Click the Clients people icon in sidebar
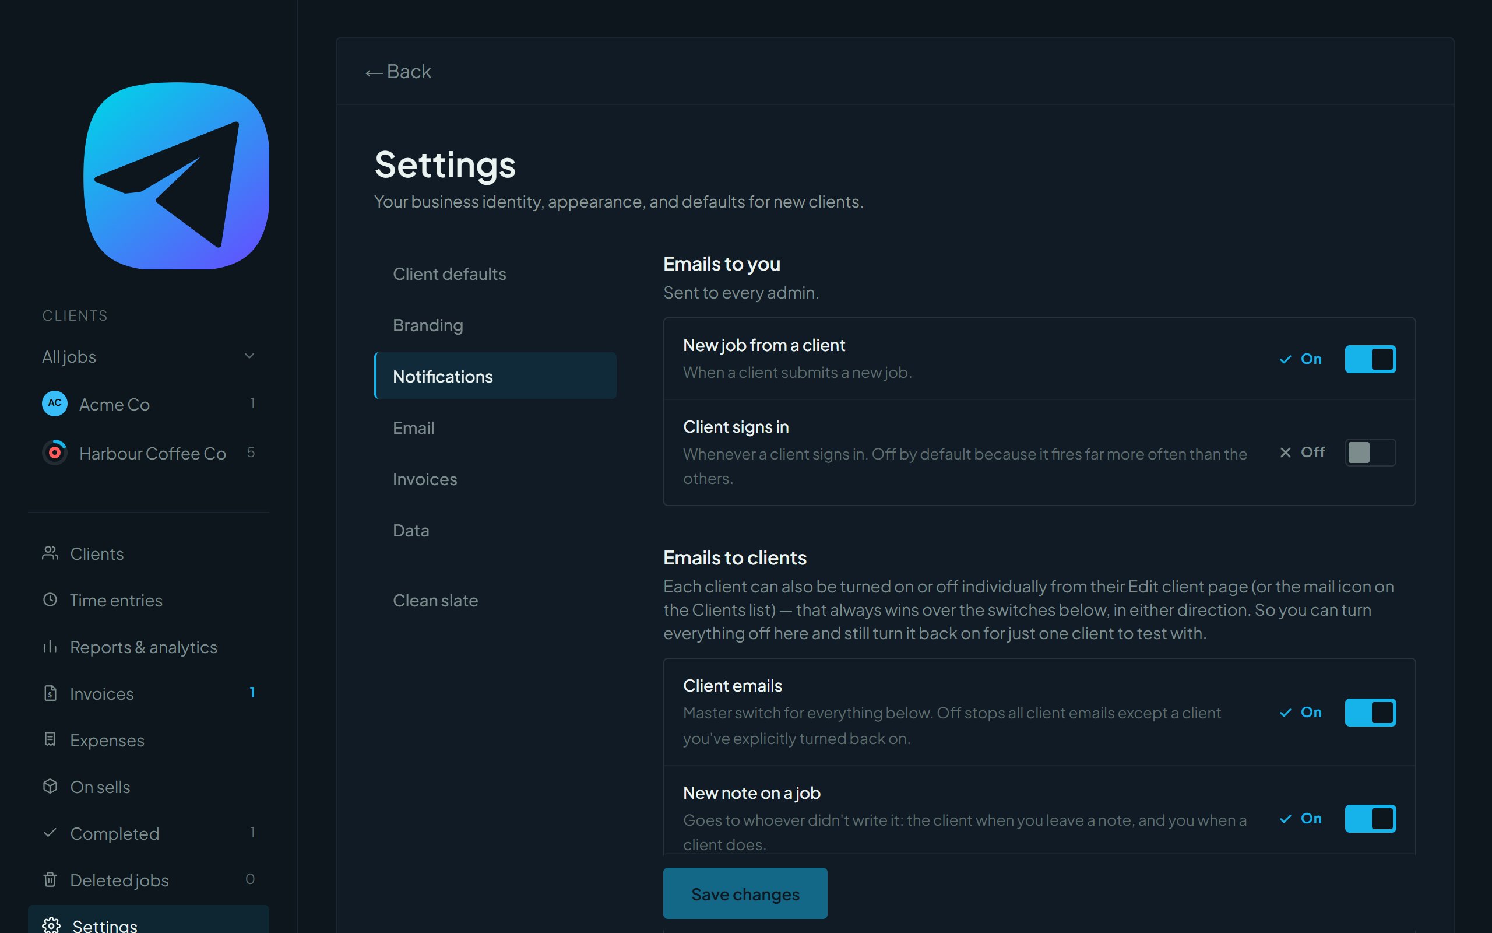This screenshot has width=1492, height=933. click(x=50, y=553)
